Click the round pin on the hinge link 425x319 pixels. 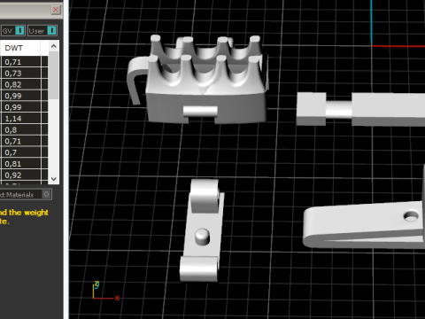pos(203,237)
